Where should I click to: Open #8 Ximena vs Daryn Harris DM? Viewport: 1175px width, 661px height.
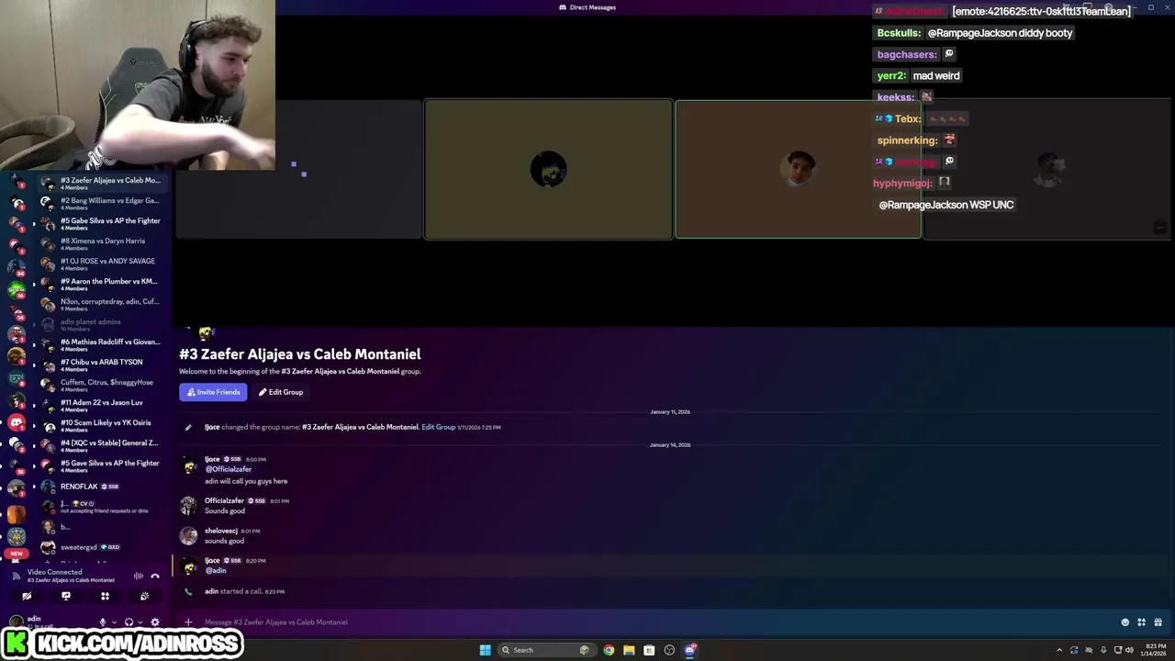pyautogui.click(x=103, y=244)
